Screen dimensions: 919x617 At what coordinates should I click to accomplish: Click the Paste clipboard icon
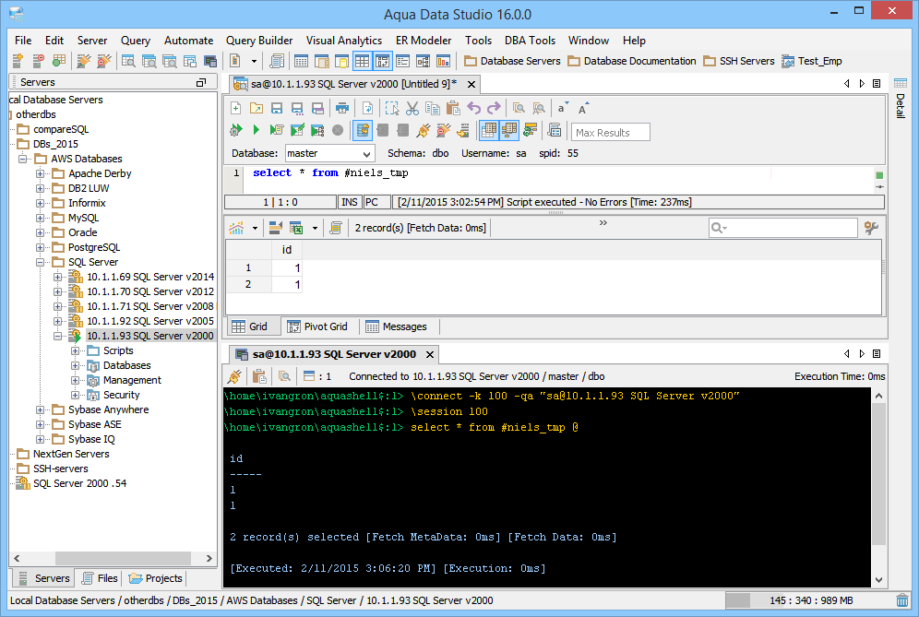click(453, 109)
